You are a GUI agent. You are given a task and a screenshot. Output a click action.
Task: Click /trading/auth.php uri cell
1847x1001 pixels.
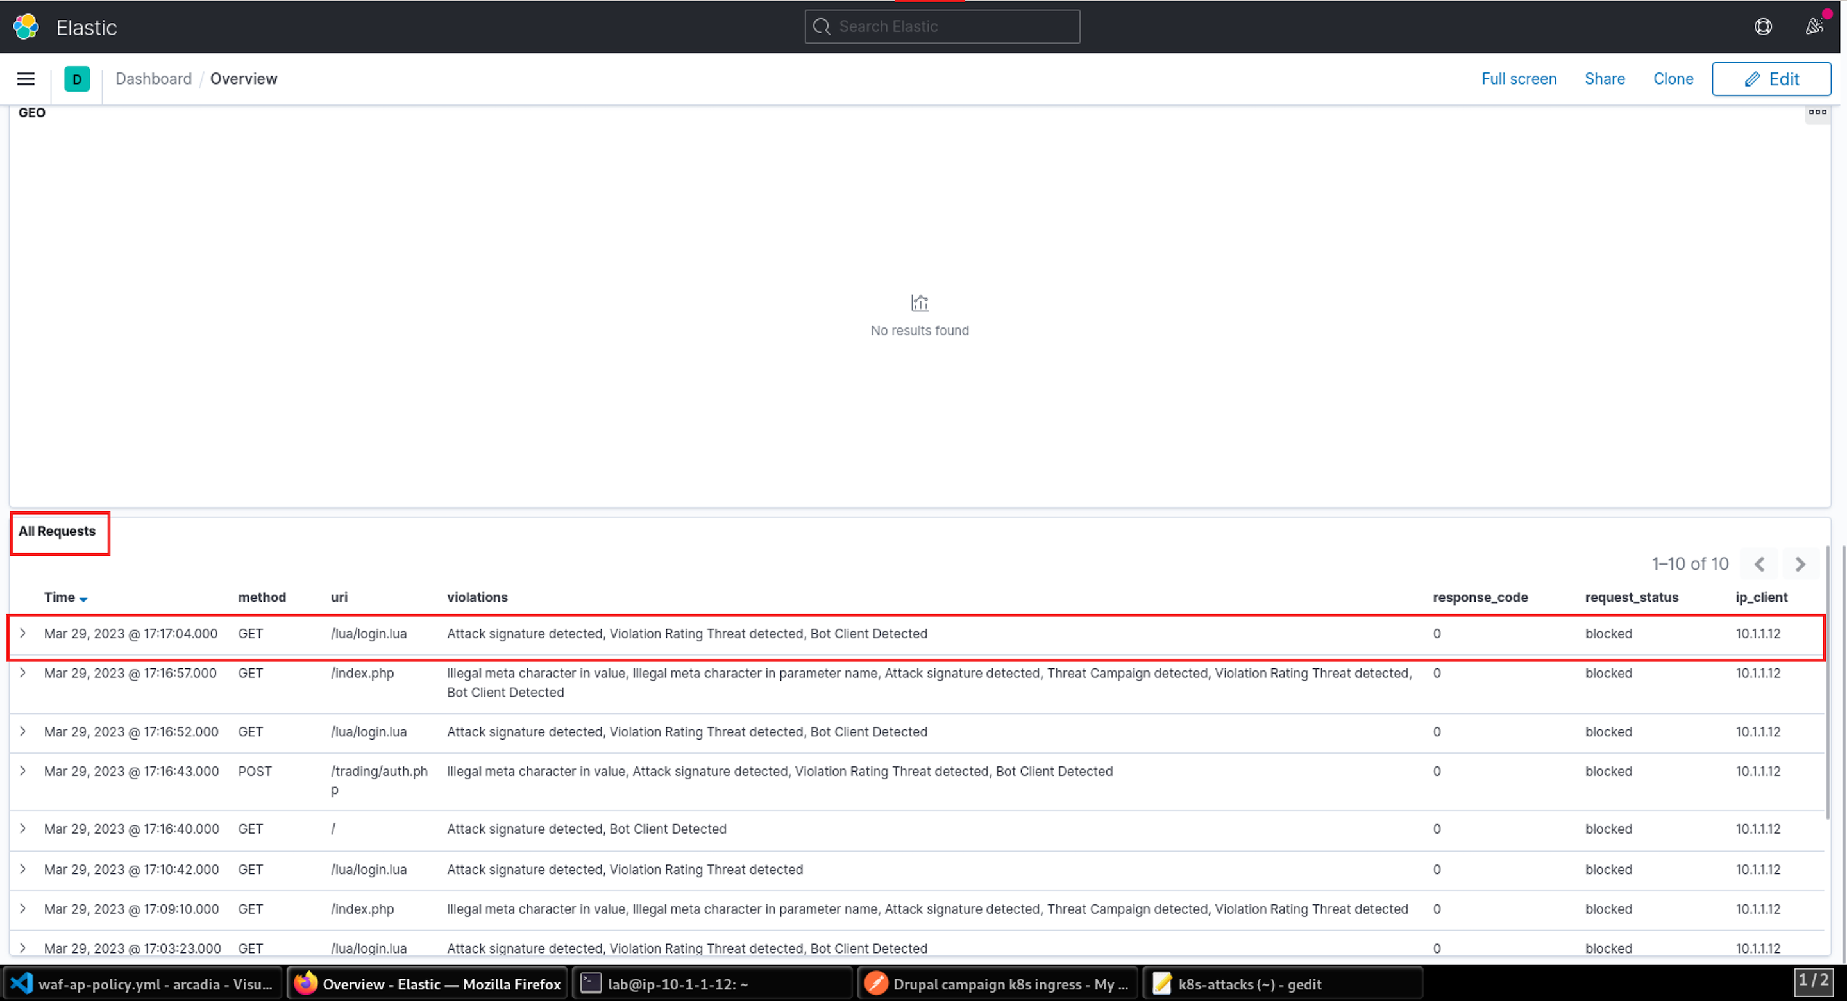pyautogui.click(x=379, y=781)
